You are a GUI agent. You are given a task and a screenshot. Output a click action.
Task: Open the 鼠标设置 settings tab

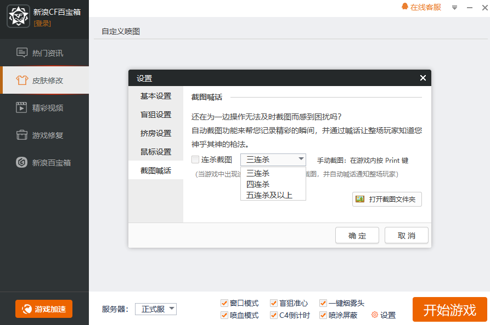tap(156, 152)
